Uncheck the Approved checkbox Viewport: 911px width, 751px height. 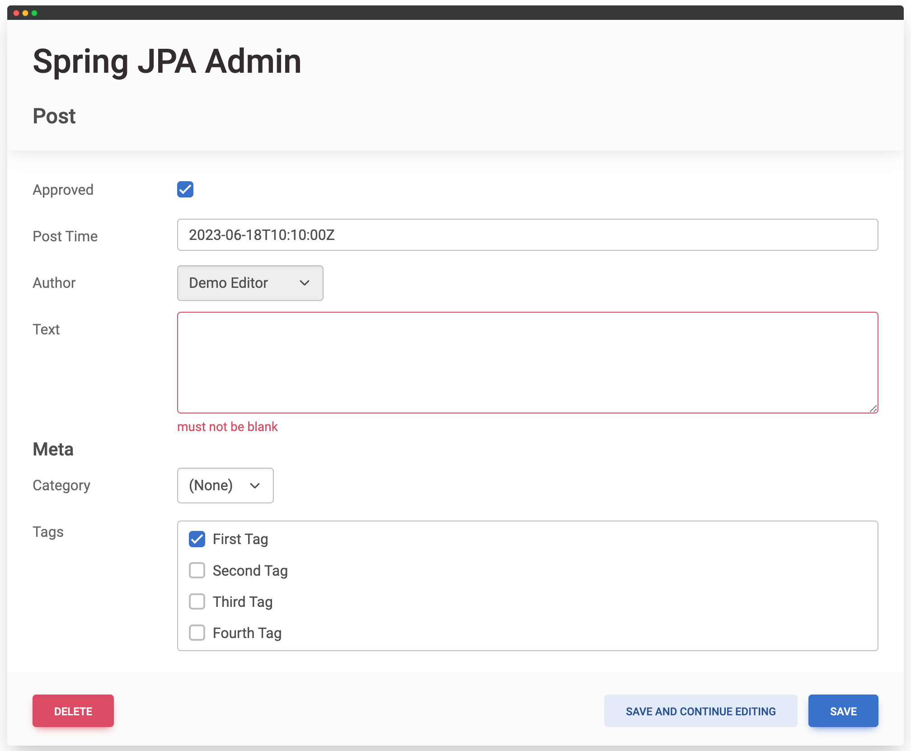click(185, 189)
